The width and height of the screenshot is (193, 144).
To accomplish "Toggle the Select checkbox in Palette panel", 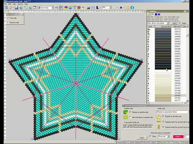I will point(180,23).
